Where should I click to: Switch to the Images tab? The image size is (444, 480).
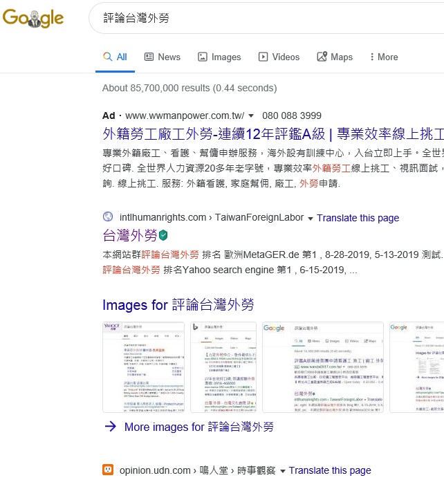(x=219, y=57)
